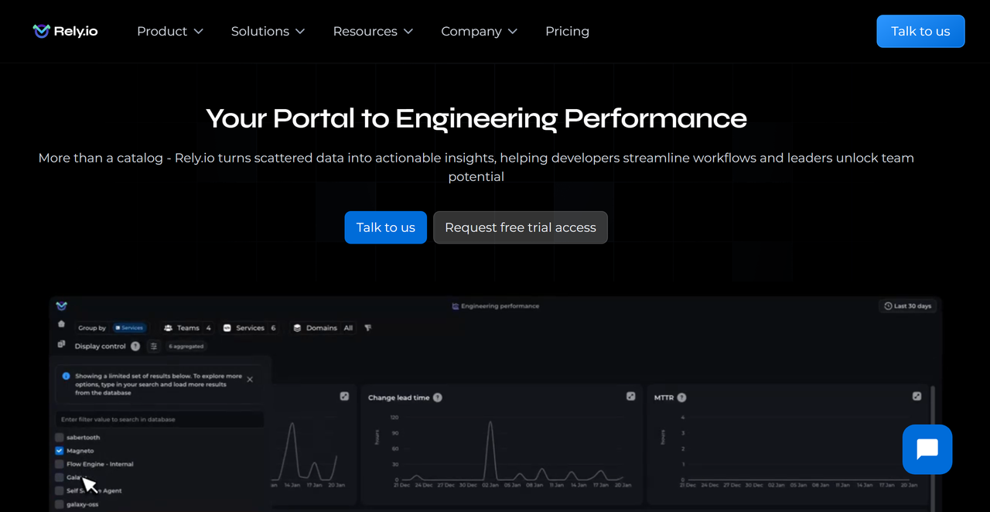
Task: Expand the Change lead time chart
Action: [630, 396]
